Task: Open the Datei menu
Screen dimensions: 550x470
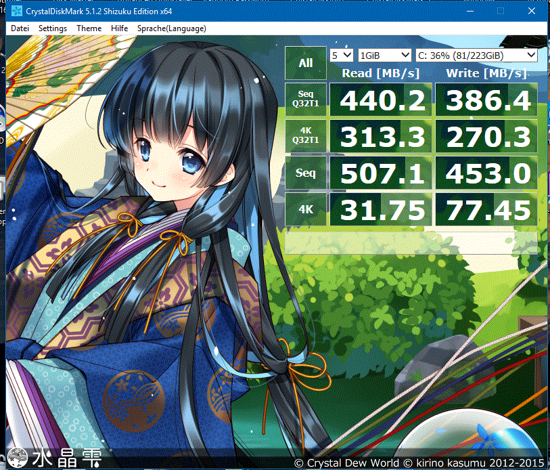Action: click(20, 28)
